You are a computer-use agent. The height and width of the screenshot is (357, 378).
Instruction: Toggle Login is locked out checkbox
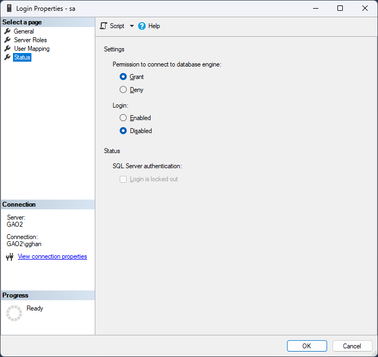pyautogui.click(x=123, y=180)
